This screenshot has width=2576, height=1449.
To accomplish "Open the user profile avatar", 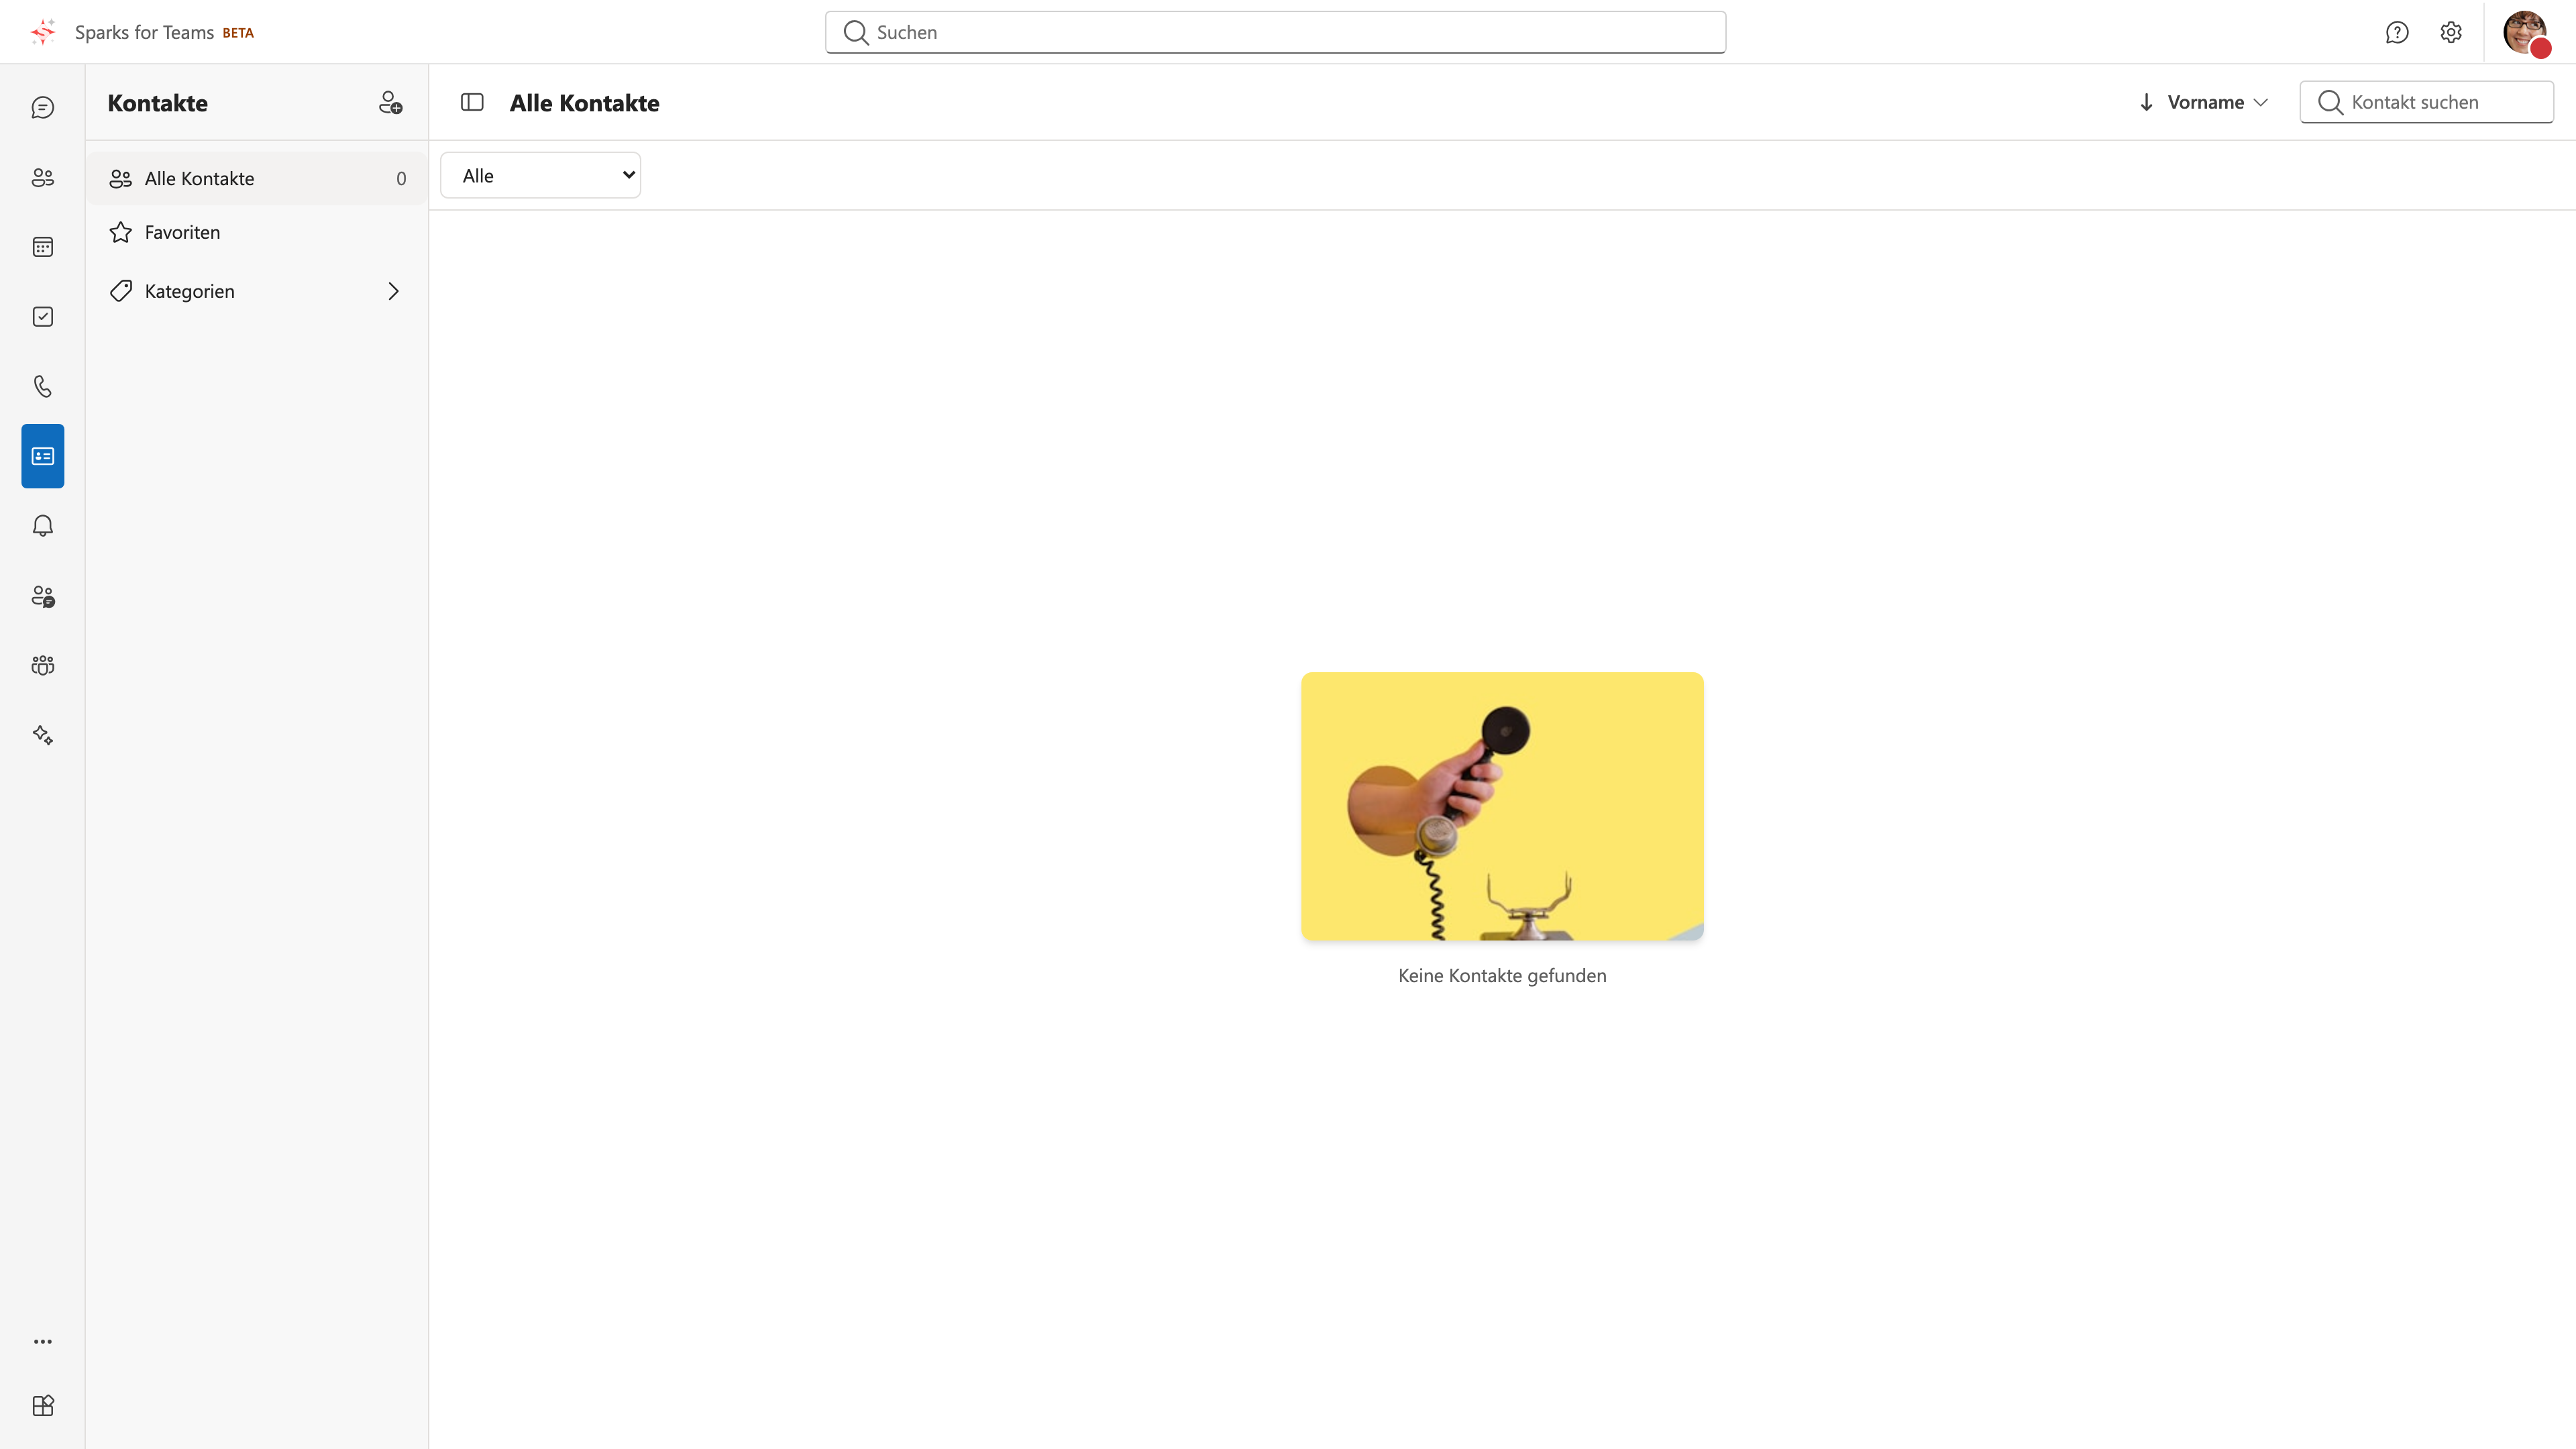I will pyautogui.click(x=2526, y=33).
